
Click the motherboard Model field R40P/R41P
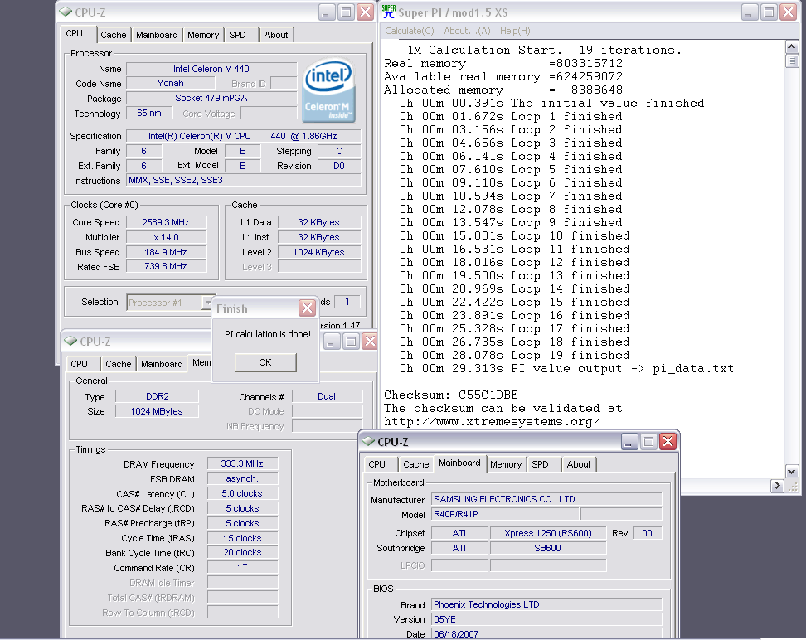[505, 514]
